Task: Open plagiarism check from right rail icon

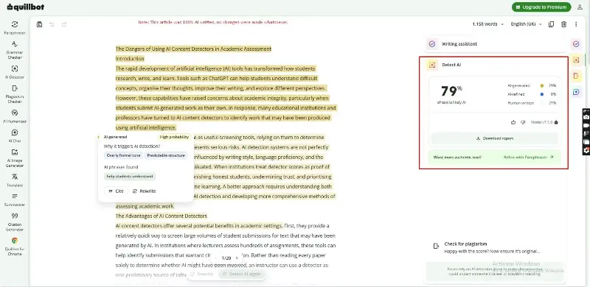Action: click(x=576, y=76)
